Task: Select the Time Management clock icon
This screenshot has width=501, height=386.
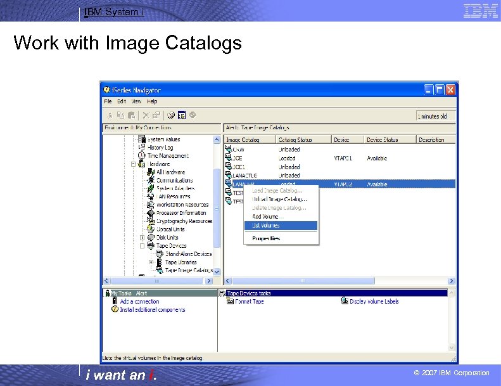Action: (x=142, y=155)
